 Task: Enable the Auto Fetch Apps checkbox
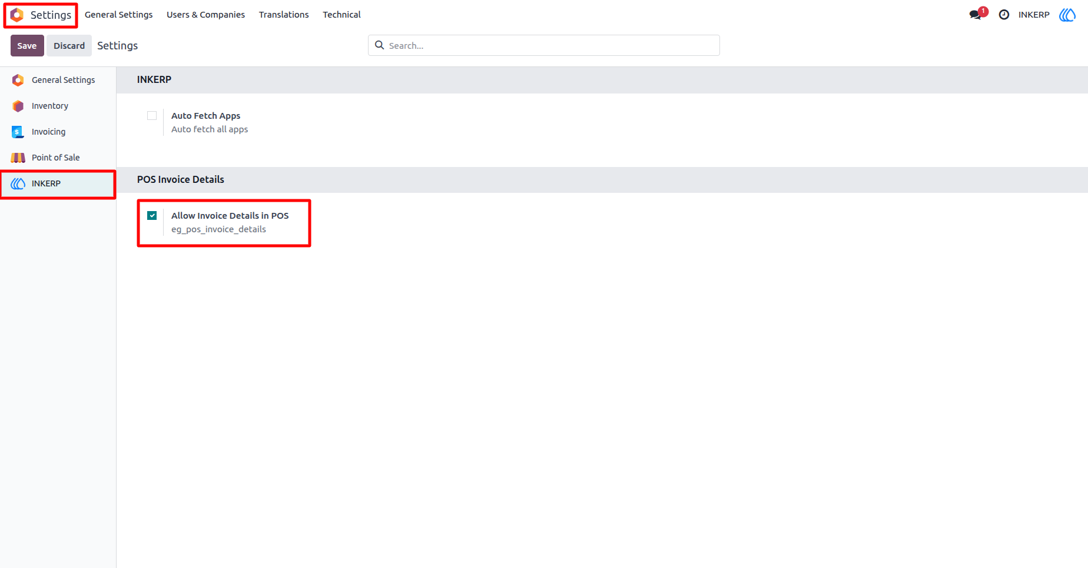tap(152, 116)
